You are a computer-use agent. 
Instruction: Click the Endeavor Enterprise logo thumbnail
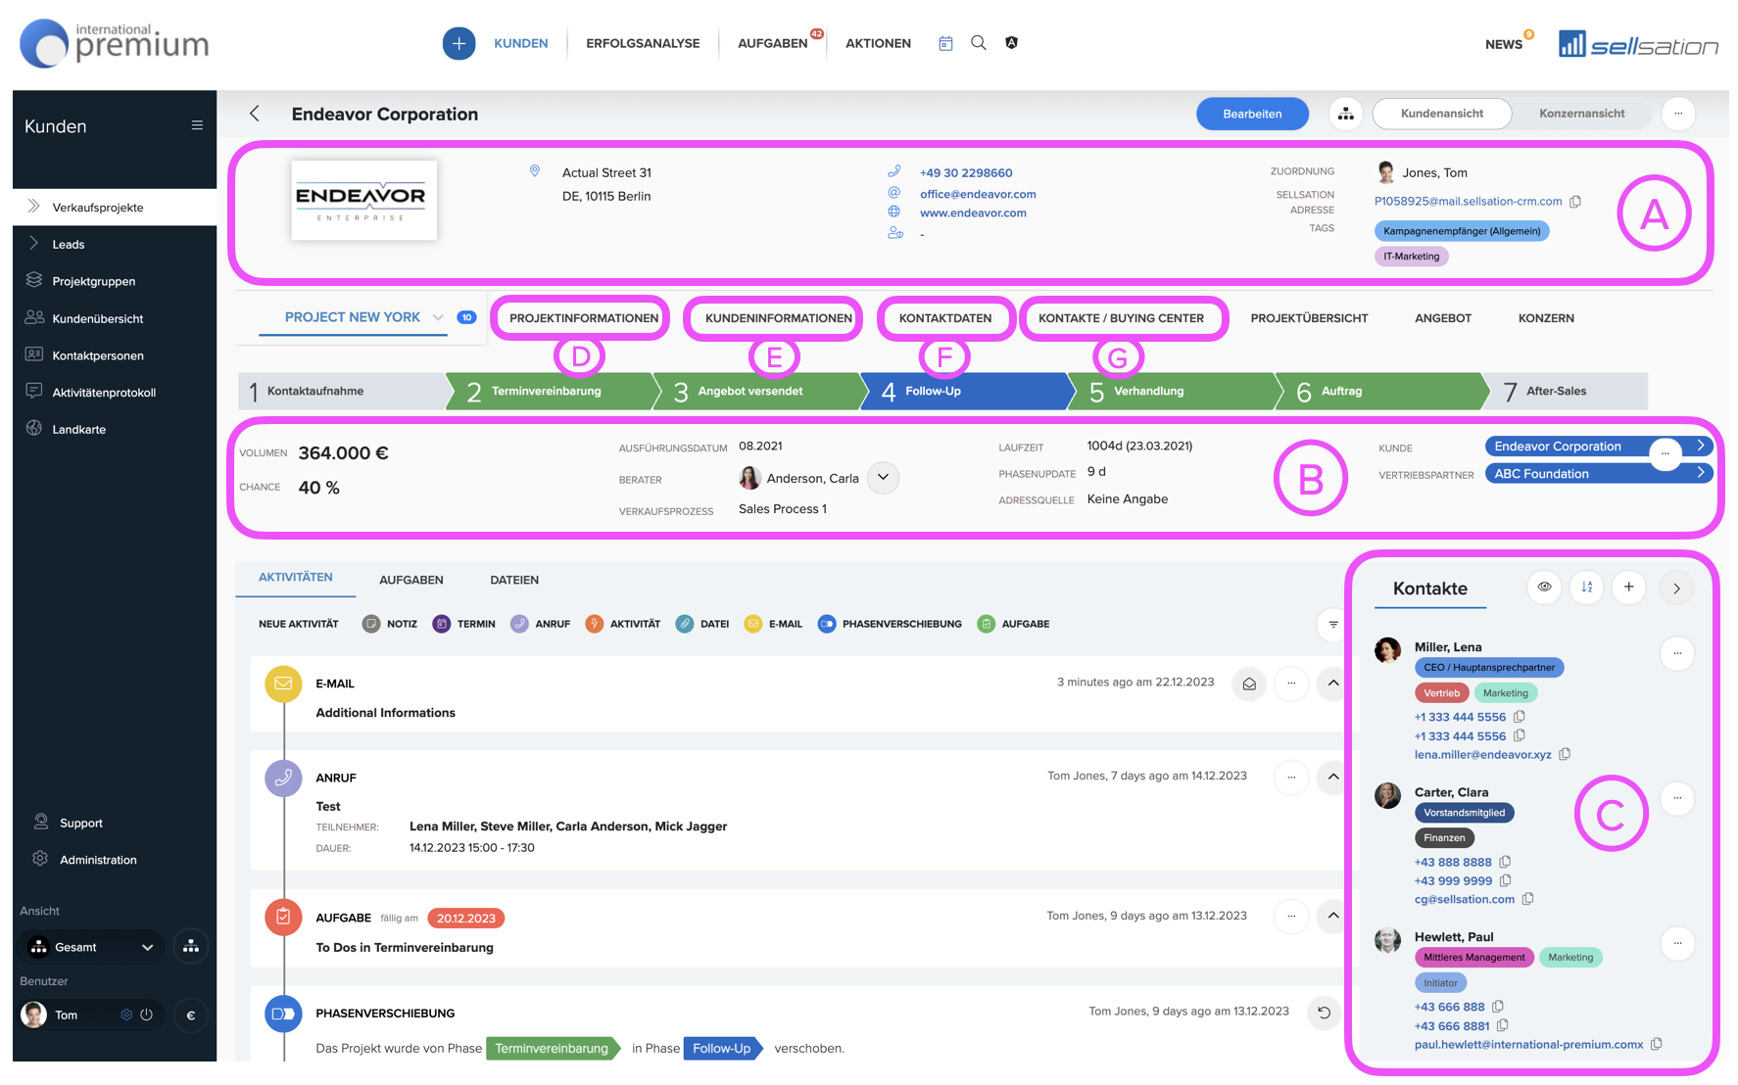(363, 200)
